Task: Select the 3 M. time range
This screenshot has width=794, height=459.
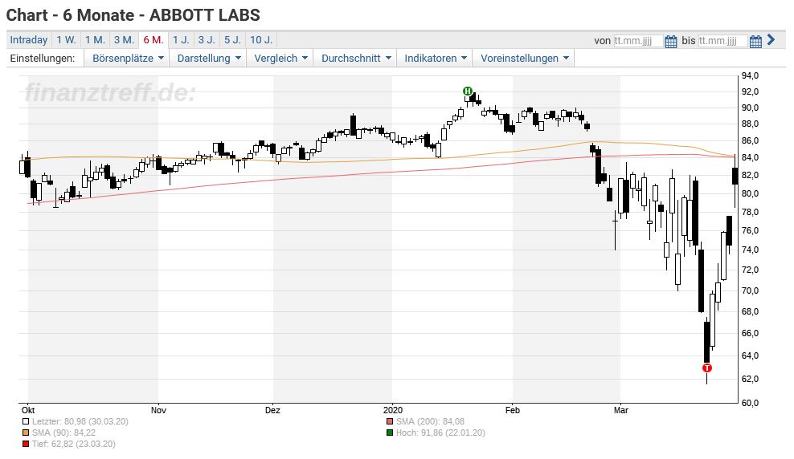Action: pyautogui.click(x=124, y=40)
